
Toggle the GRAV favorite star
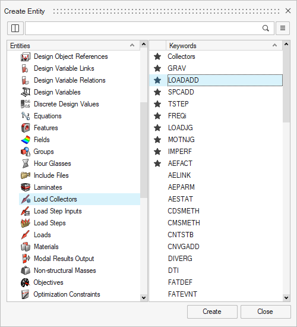157,68
